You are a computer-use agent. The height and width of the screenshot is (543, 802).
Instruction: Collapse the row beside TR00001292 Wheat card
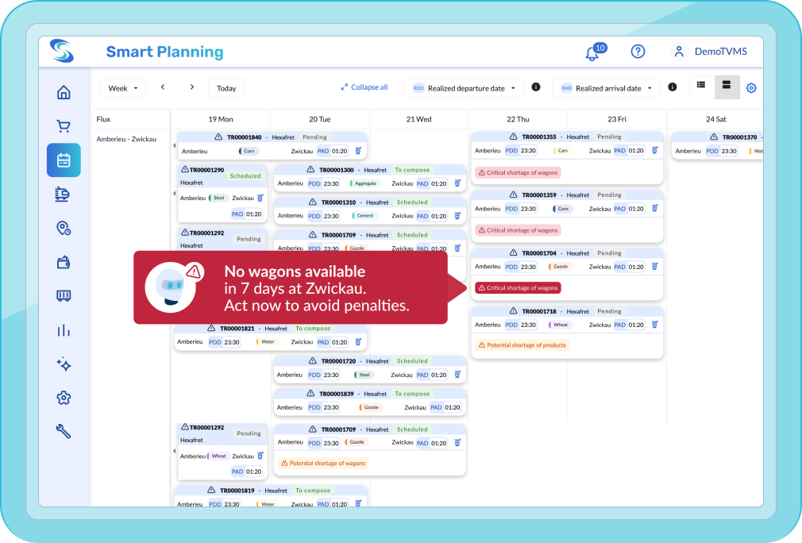coord(175,451)
